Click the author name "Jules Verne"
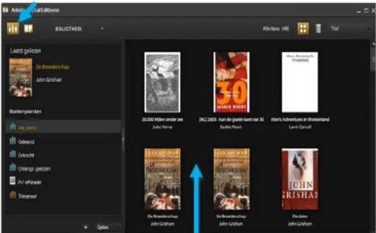 coord(162,127)
